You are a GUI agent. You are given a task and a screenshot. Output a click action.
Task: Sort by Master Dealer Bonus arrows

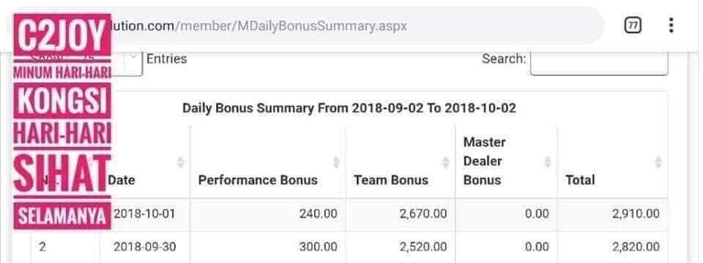tap(548, 162)
